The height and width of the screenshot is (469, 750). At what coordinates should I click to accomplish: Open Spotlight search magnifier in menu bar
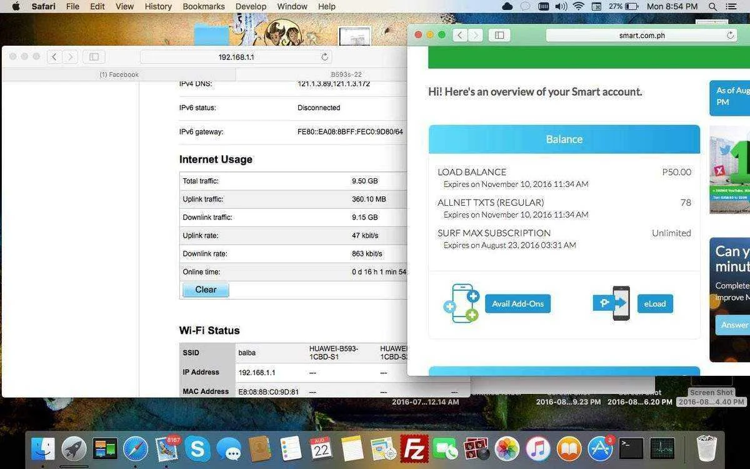713,6
